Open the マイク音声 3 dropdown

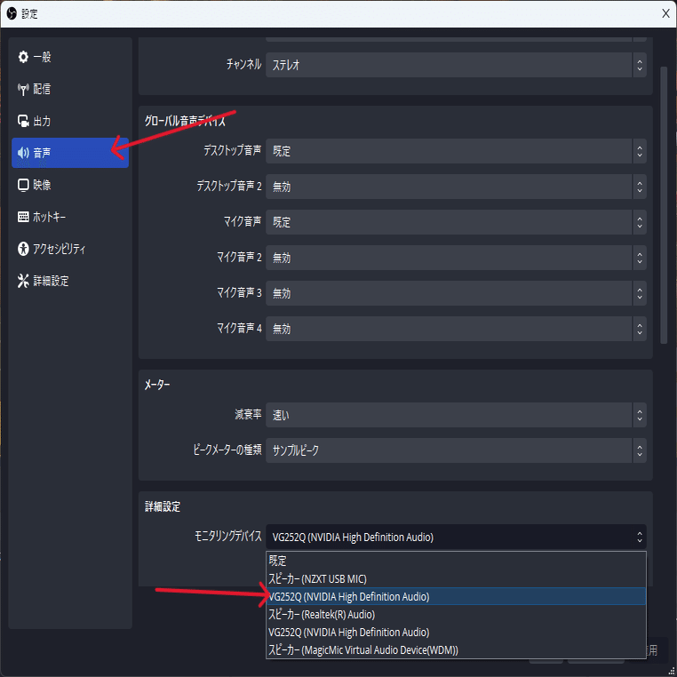456,293
